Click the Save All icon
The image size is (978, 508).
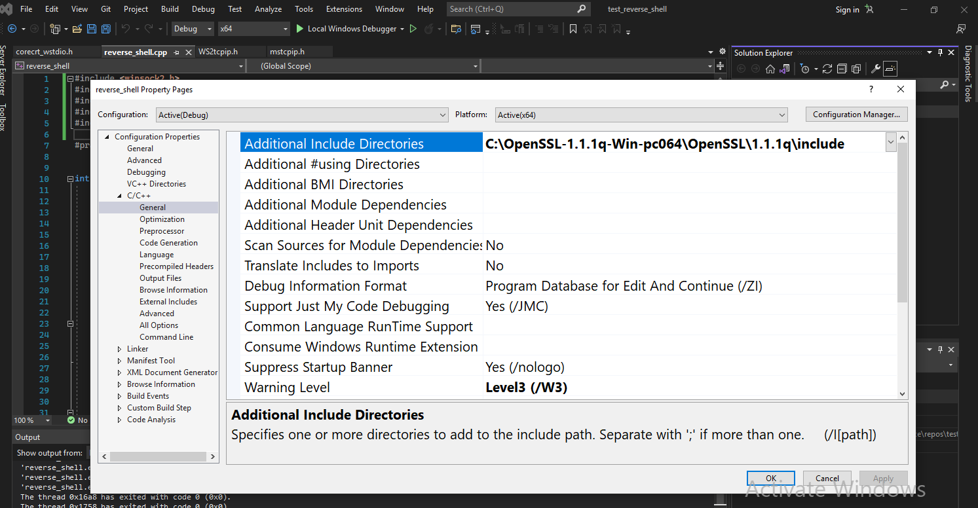(x=105, y=29)
